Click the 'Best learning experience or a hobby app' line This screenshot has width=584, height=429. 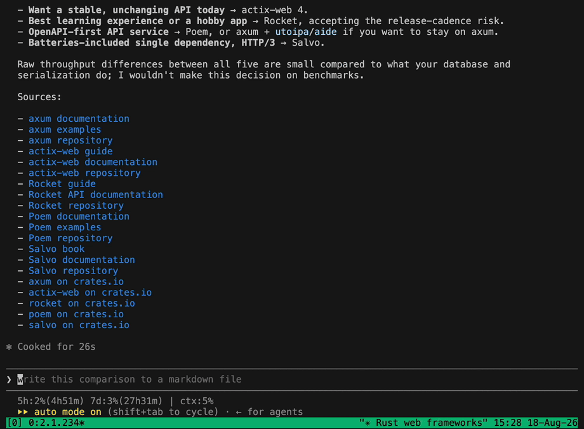(261, 21)
